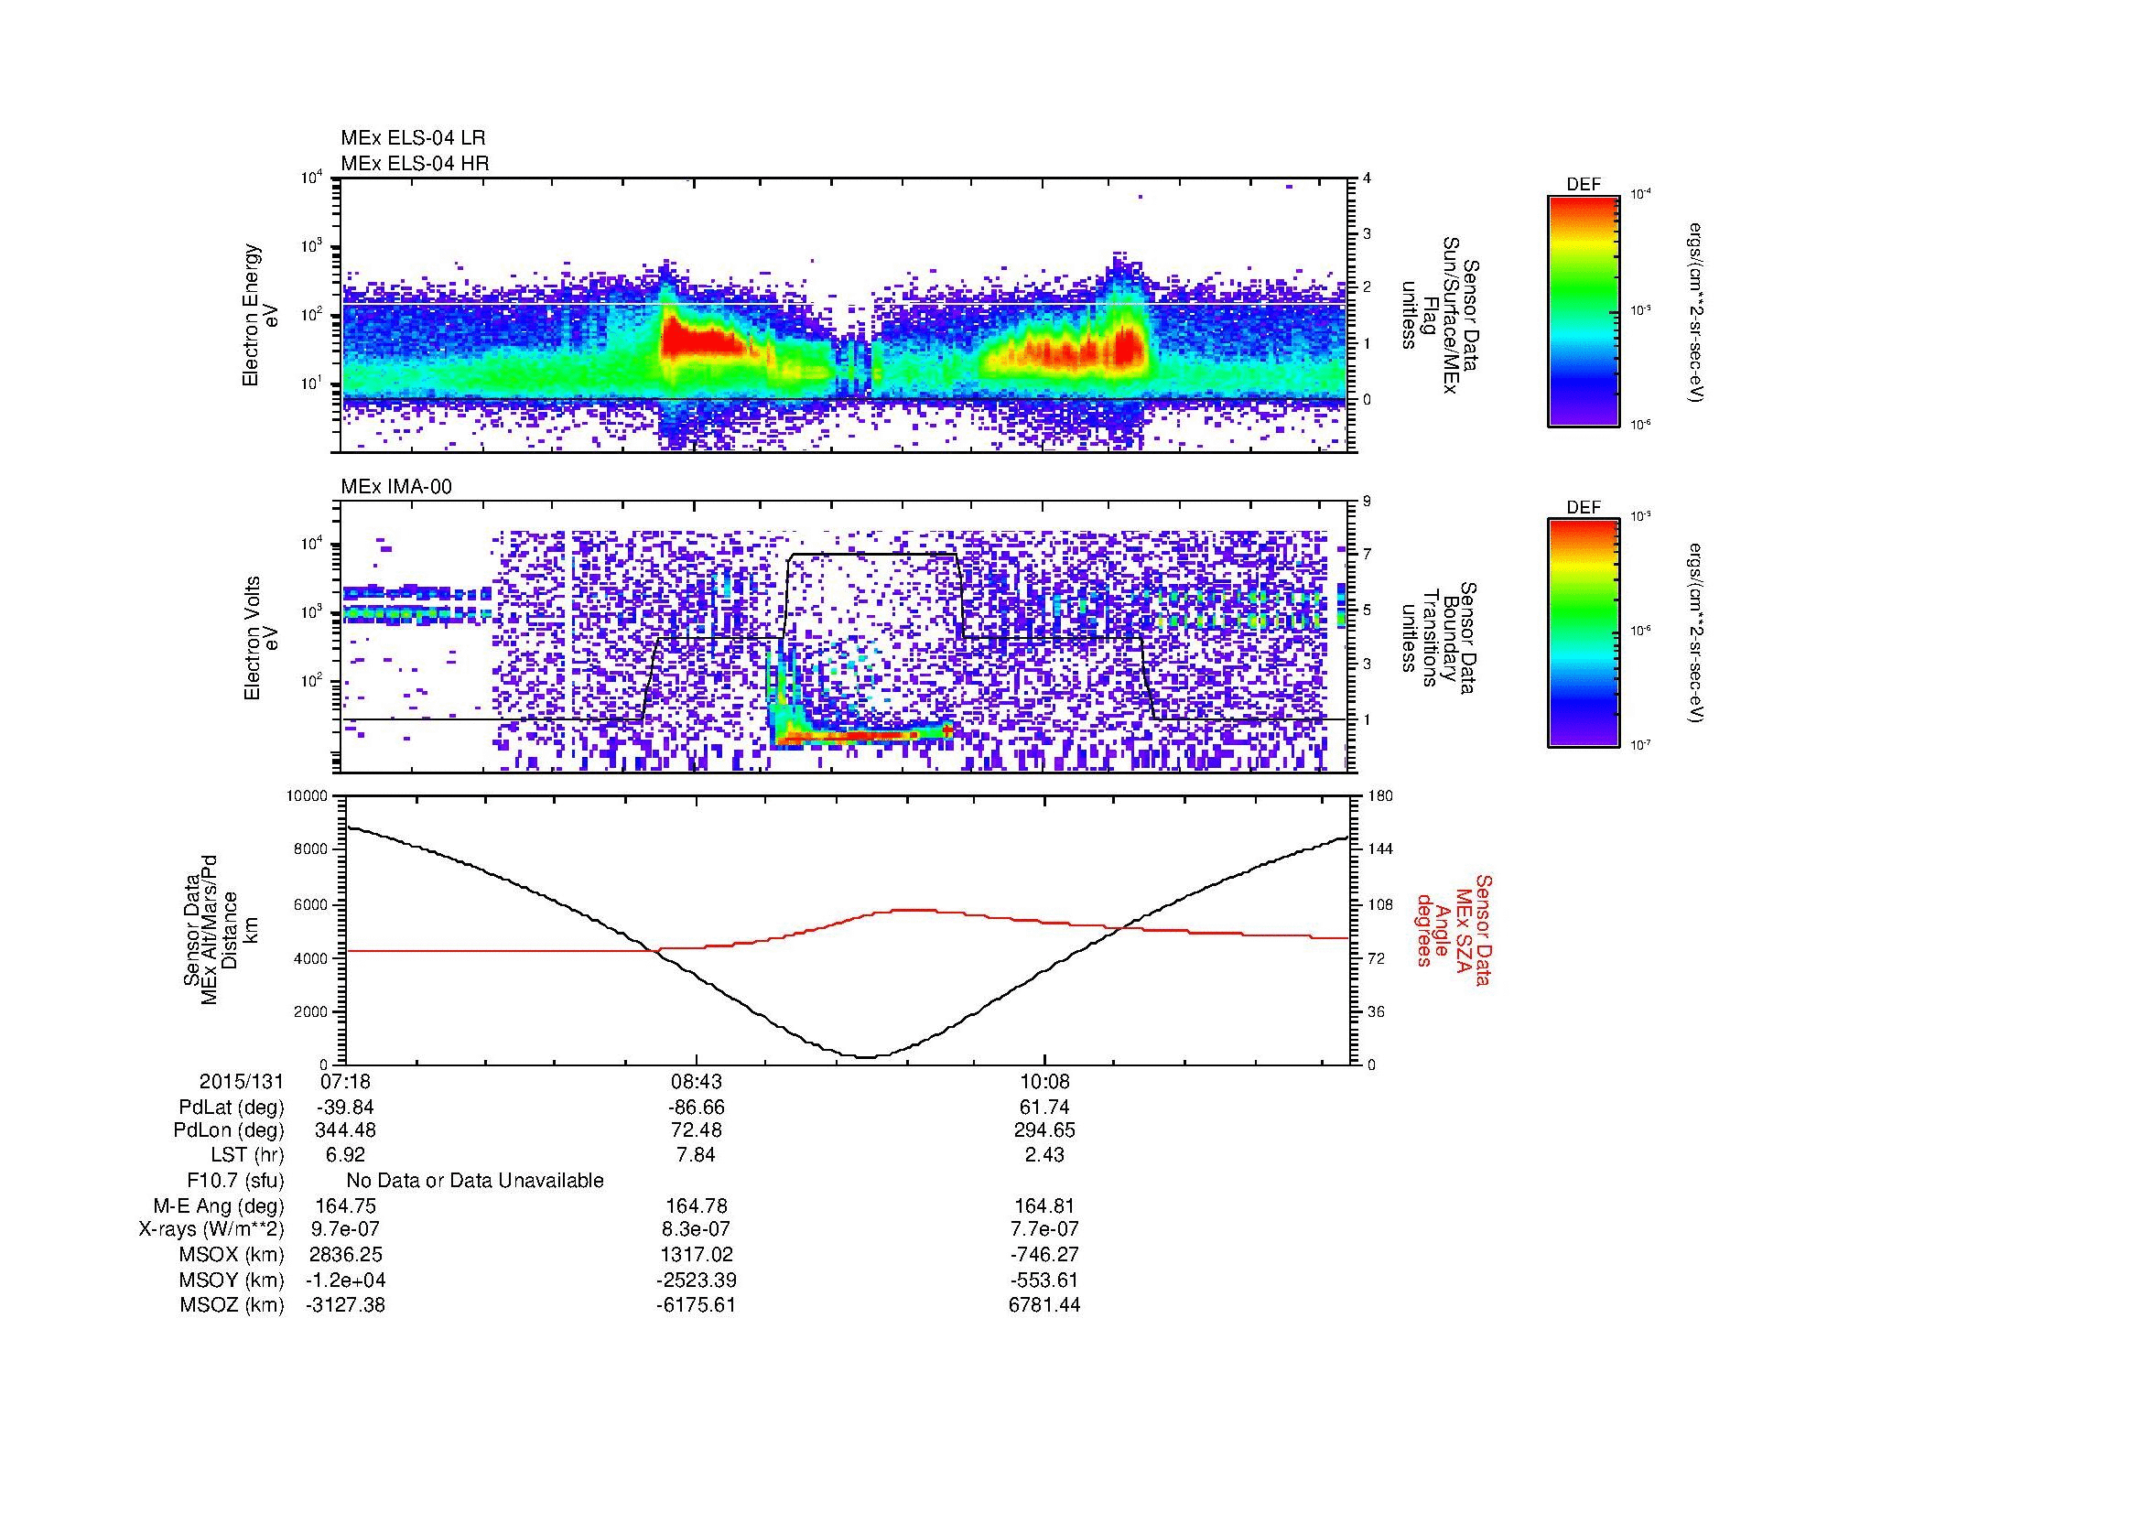Click the 'MSOZ (km)' row label

pyautogui.click(x=232, y=1306)
